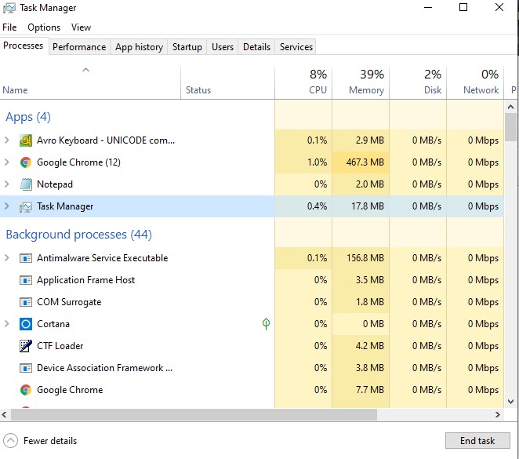
Task: Switch to the App history tab
Action: 139,47
